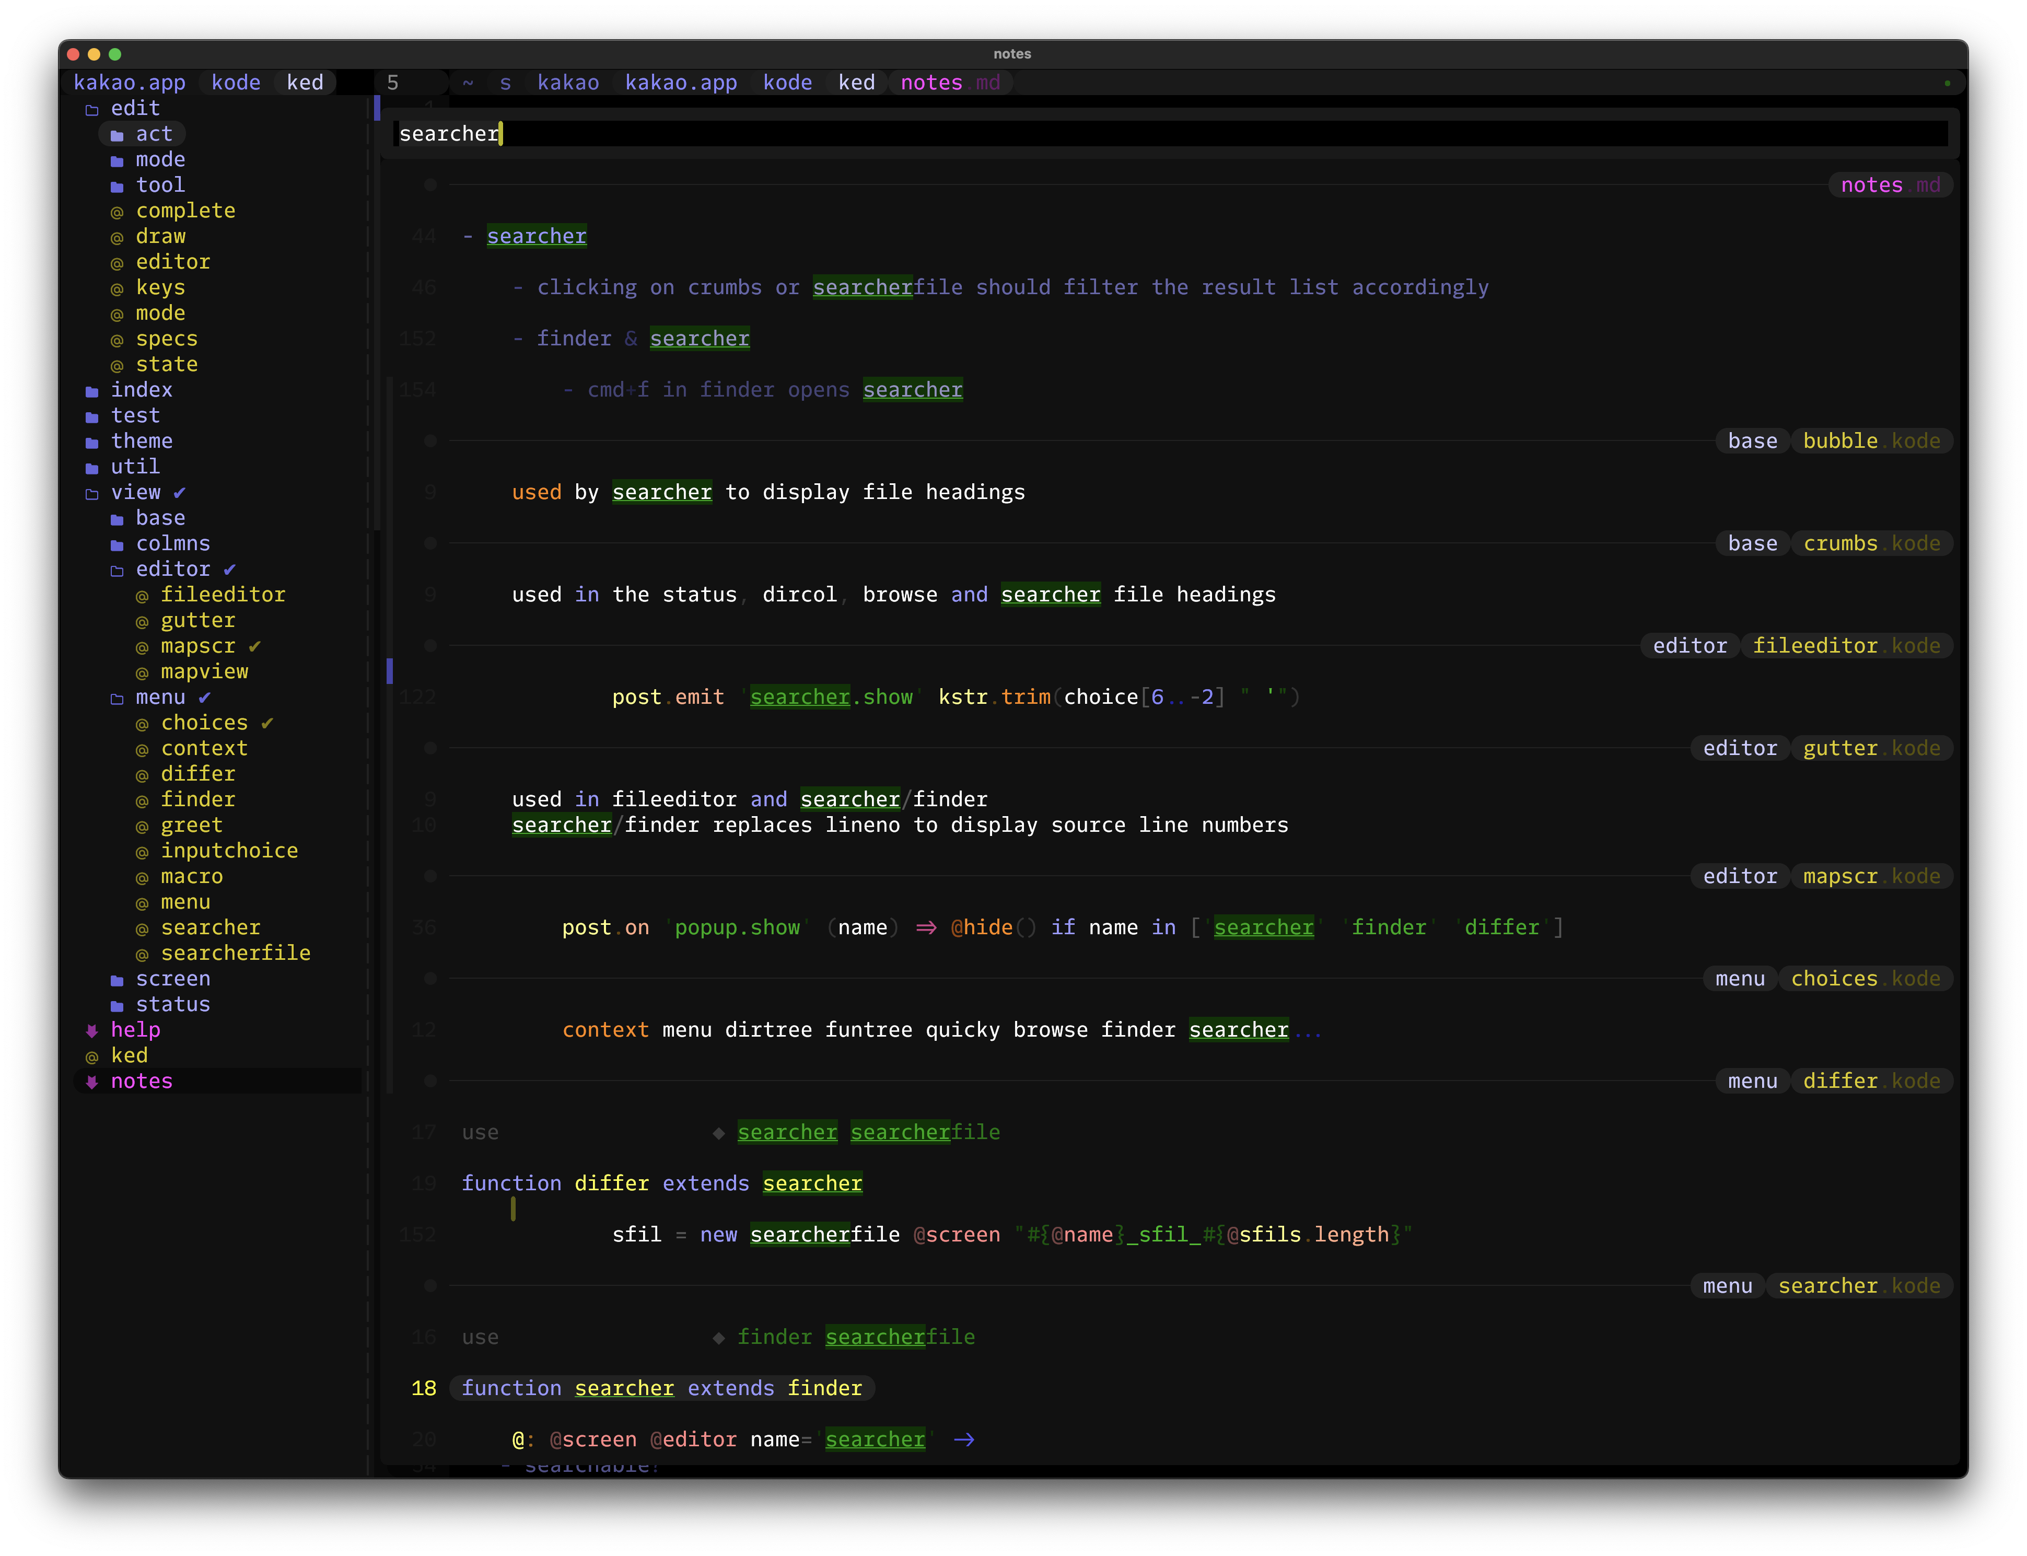Click the green status dot at top right
The image size is (2027, 1556).
tap(1947, 84)
